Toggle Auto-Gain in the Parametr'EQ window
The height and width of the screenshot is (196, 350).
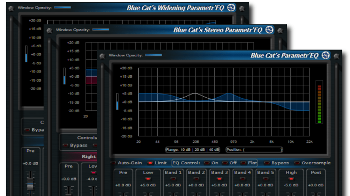(114, 163)
